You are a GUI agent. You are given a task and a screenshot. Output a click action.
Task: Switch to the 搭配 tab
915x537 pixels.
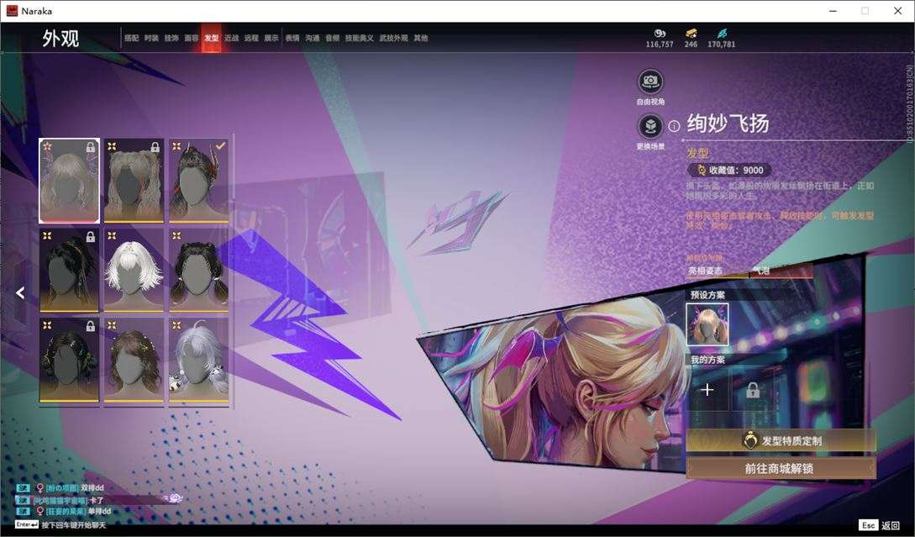tap(131, 38)
